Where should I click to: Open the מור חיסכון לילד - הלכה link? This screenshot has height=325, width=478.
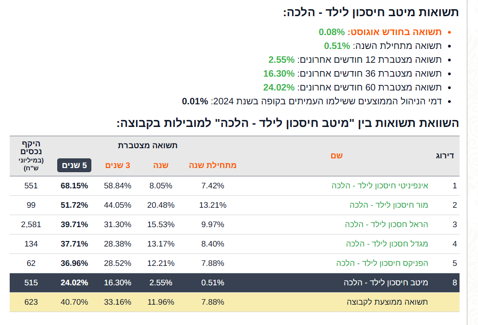coord(389,205)
